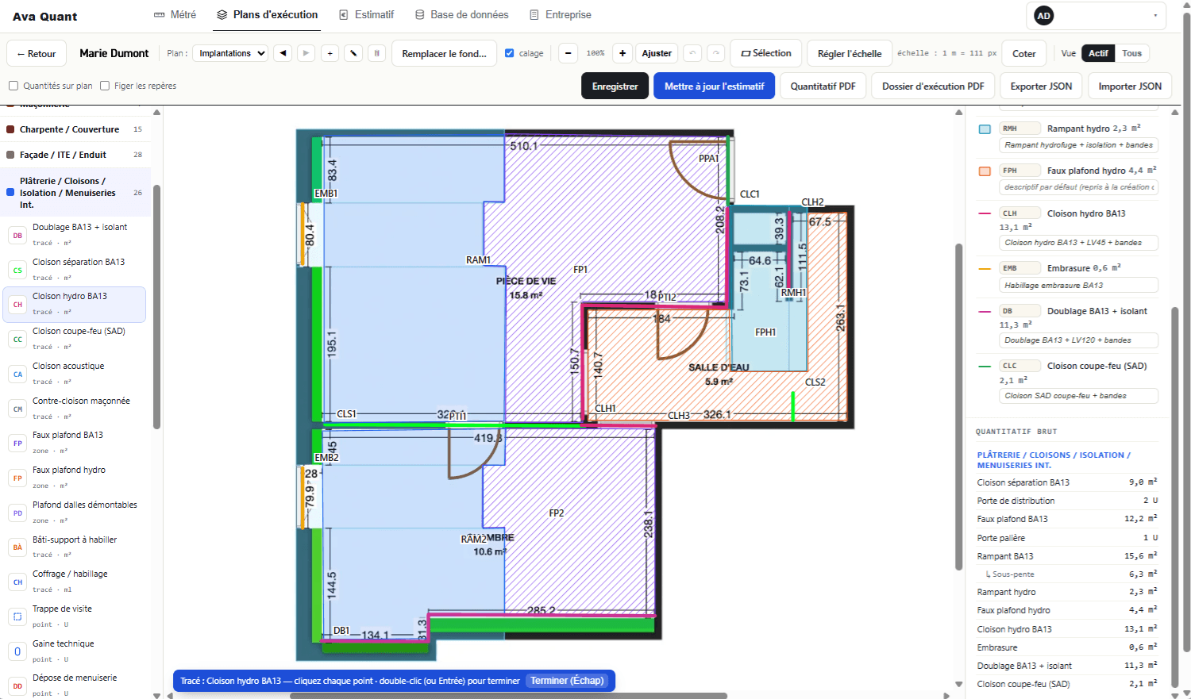Zoom in with the plus button beside Ajuster
This screenshot has height=699, width=1191.
(x=622, y=53)
